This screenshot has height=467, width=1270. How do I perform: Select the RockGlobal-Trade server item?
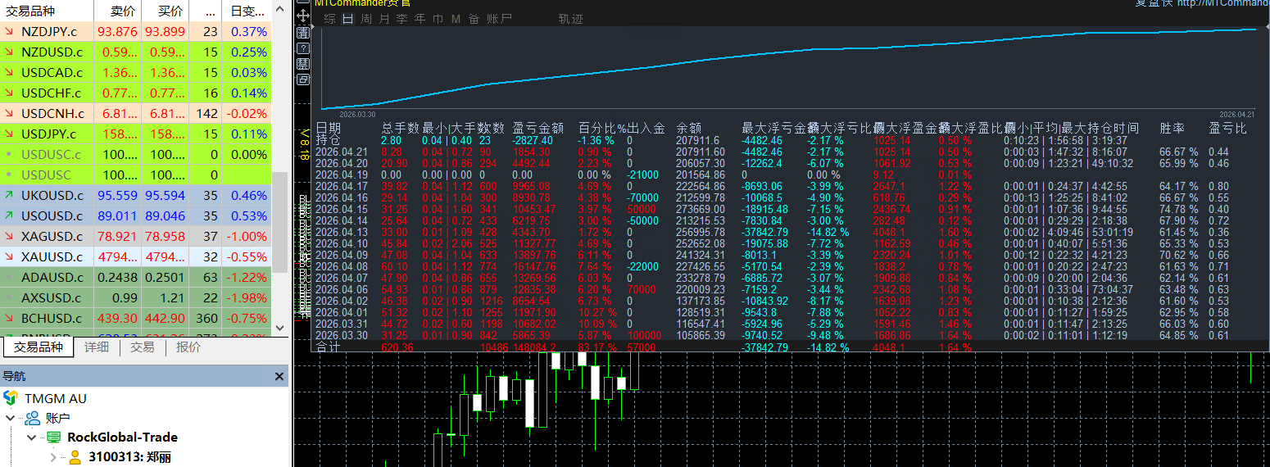click(x=122, y=438)
